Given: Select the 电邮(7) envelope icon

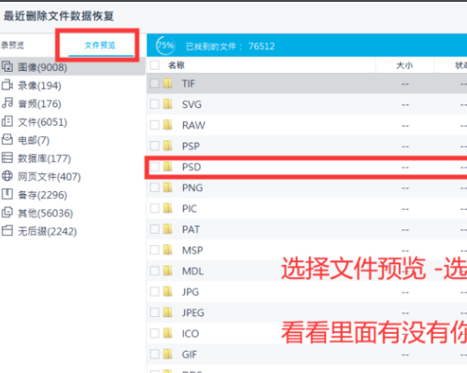Looking at the screenshot, I should point(7,140).
